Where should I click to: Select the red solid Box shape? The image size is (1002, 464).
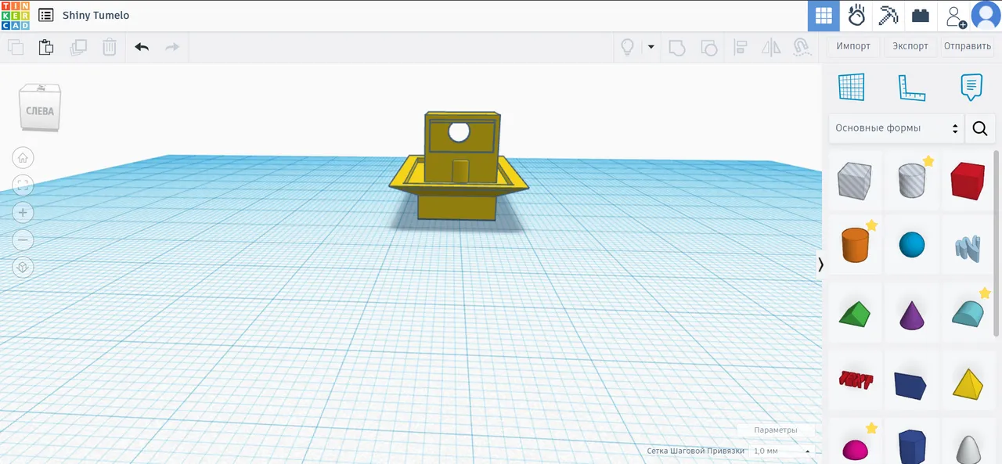pyautogui.click(x=967, y=182)
